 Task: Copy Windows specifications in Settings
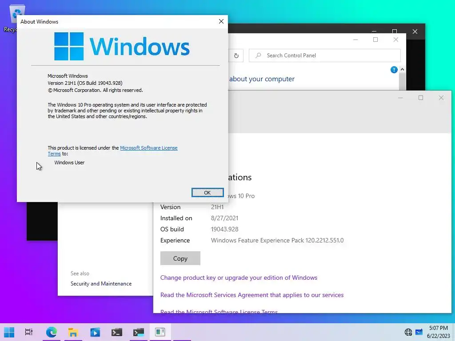click(x=180, y=258)
